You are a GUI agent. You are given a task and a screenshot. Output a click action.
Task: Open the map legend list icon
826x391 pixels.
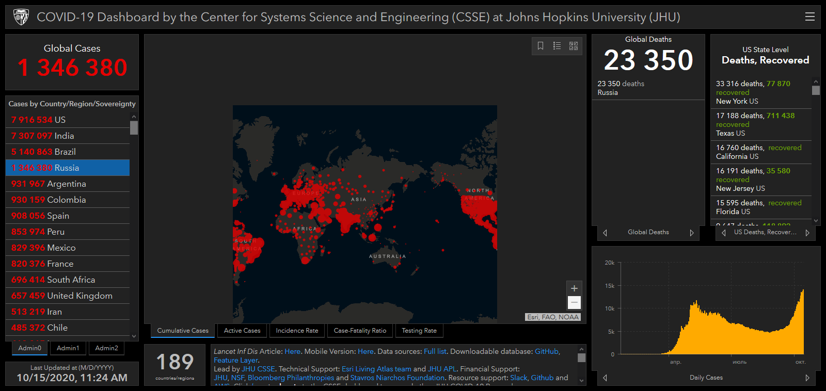[557, 46]
